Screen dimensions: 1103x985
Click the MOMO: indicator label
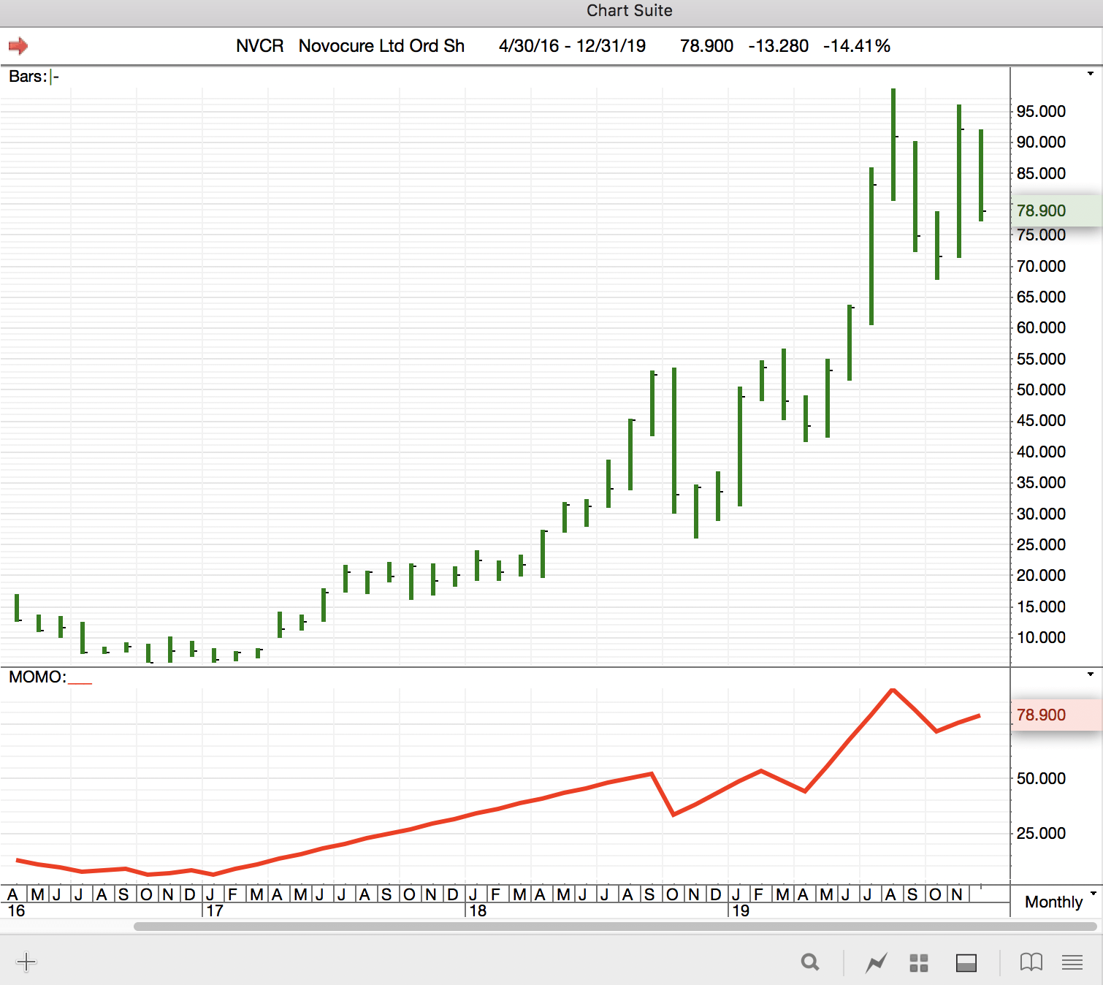37,677
